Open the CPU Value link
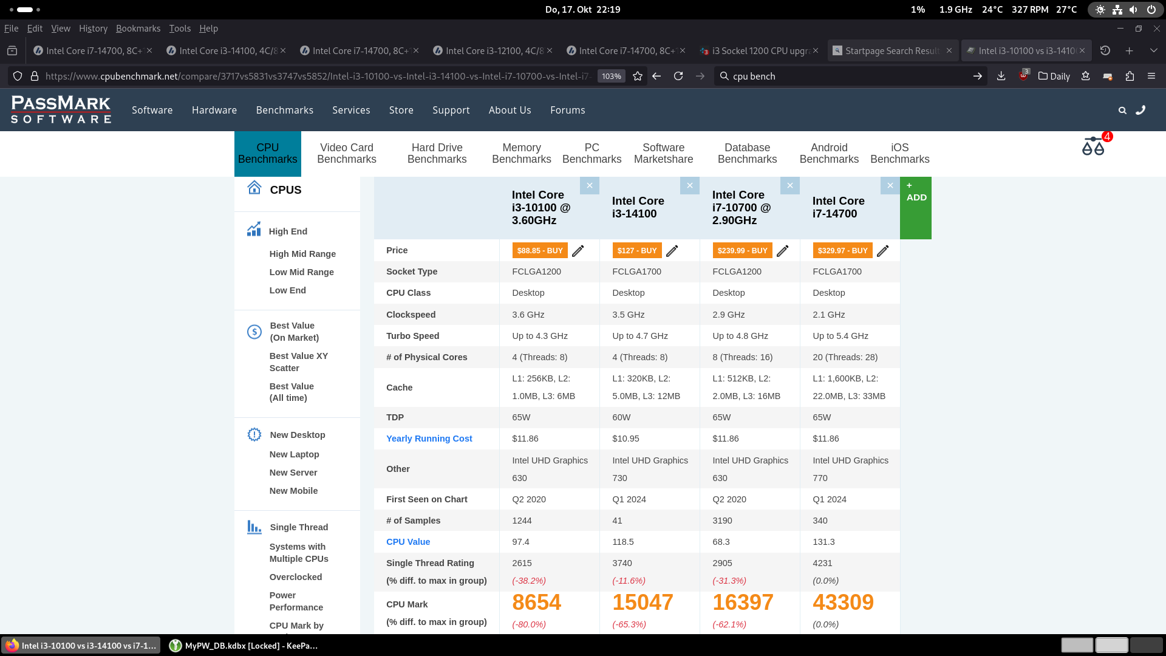 point(408,542)
